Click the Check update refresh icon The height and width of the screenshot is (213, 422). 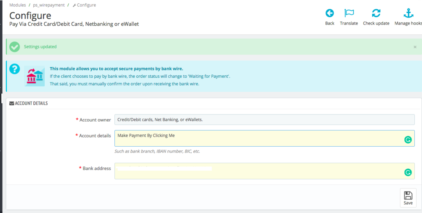point(376,13)
